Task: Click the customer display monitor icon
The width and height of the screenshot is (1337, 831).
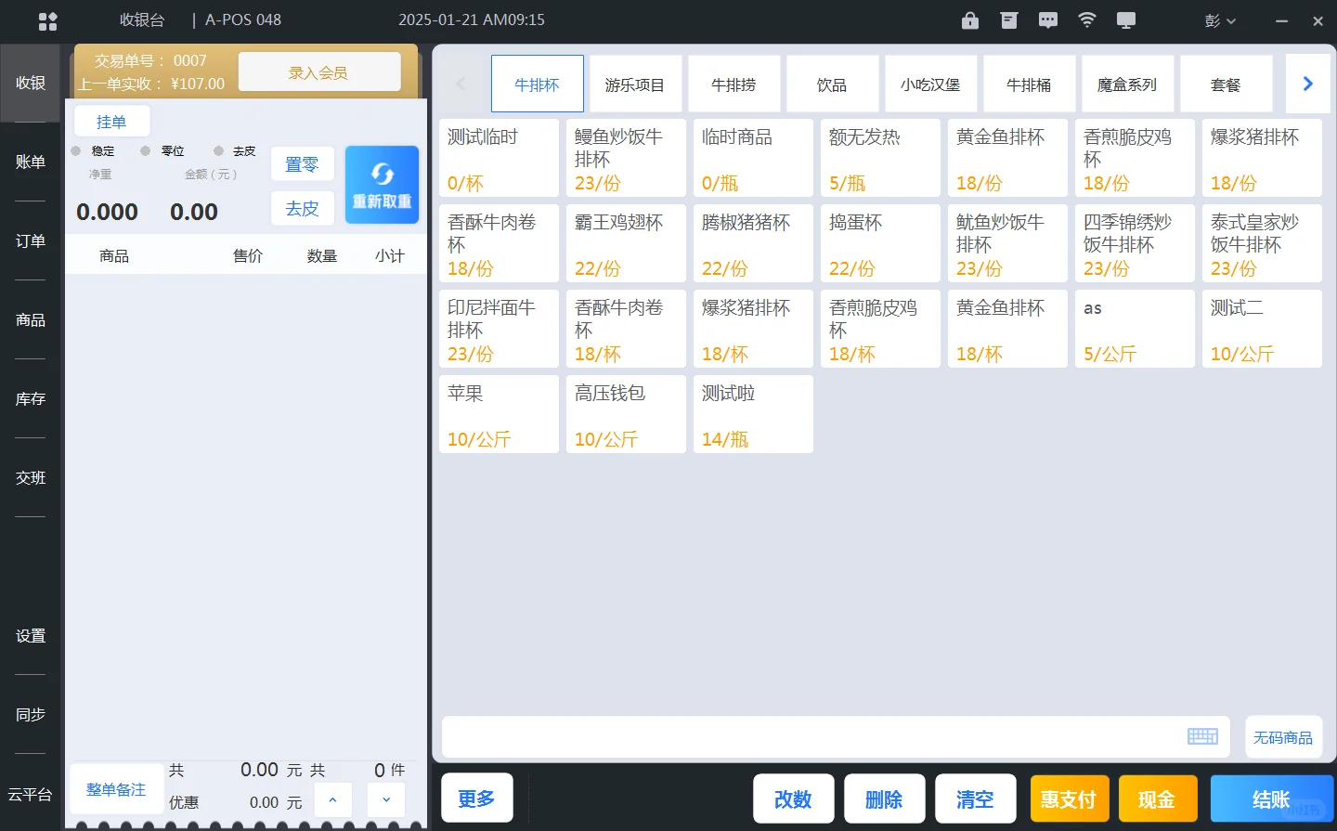Action: click(1125, 19)
